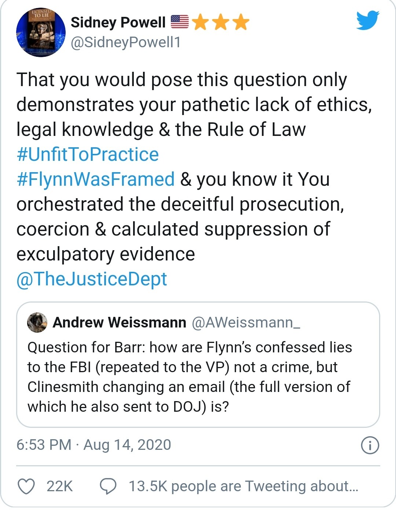
Task: View 13.5K people are Tweeting about this
Action: click(243, 486)
